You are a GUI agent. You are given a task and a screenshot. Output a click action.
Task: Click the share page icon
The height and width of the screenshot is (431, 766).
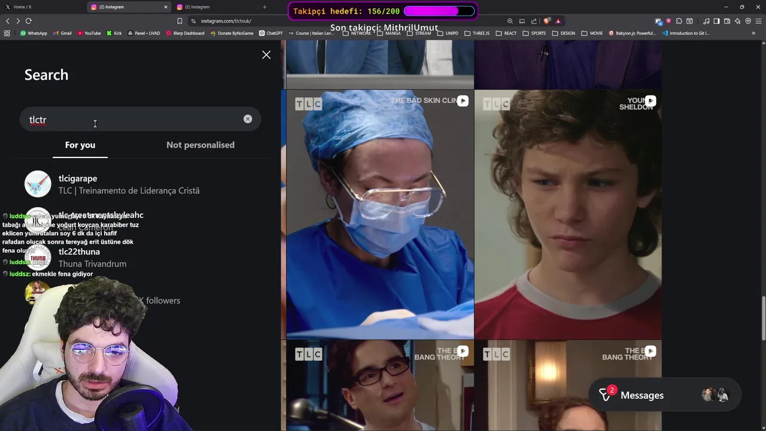point(534,21)
